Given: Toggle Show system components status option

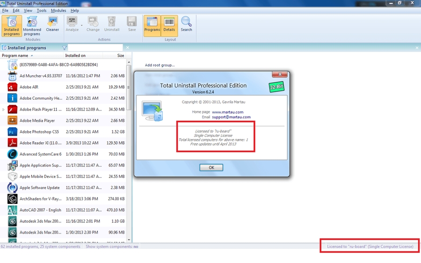Looking at the screenshot, I should pyautogui.click(x=112, y=247).
